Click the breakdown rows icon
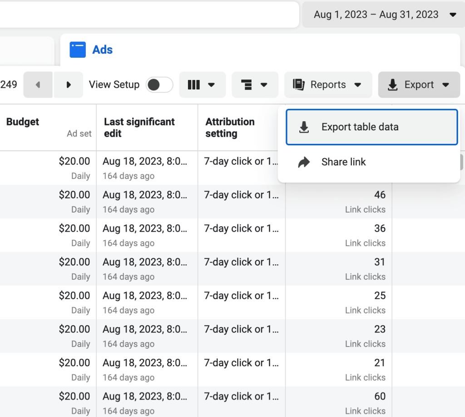Screen dimensions: 465x417 pos(247,85)
